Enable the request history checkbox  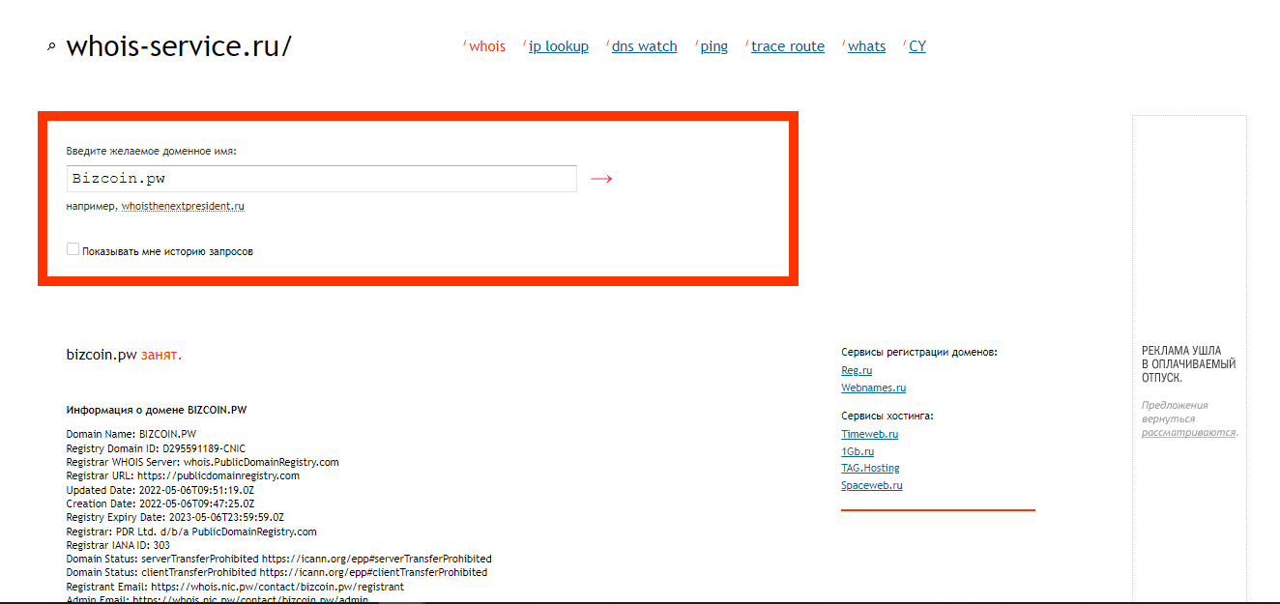(x=73, y=249)
